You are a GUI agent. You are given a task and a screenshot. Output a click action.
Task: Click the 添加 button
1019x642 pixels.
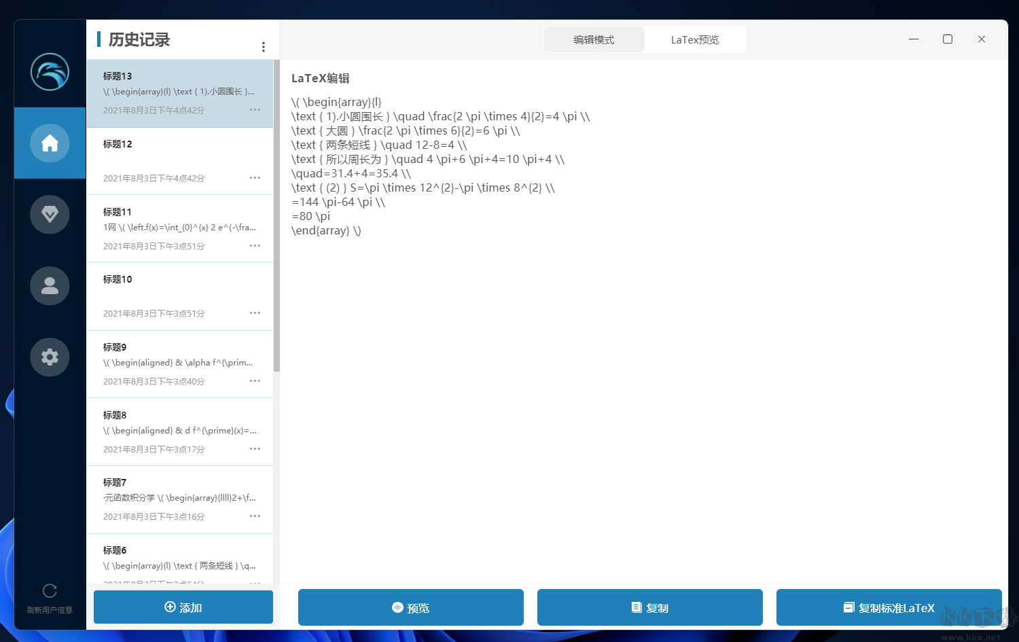pos(183,607)
